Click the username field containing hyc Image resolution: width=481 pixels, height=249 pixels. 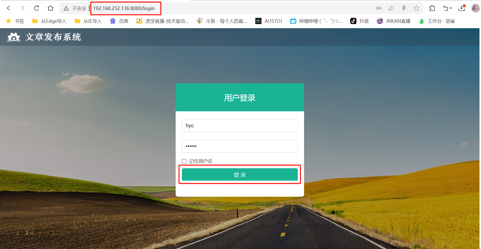tap(240, 126)
